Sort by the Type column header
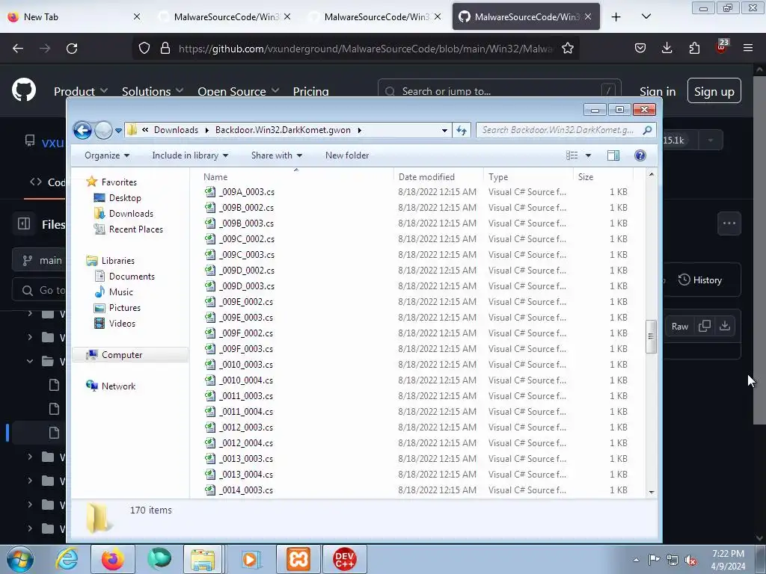The image size is (766, 574). click(498, 176)
